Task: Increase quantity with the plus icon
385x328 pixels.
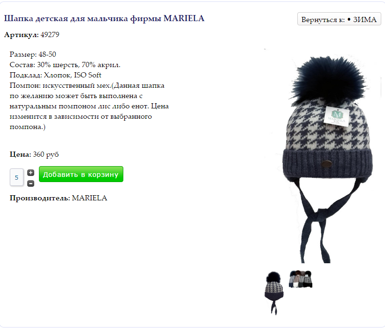Action: (x=30, y=173)
